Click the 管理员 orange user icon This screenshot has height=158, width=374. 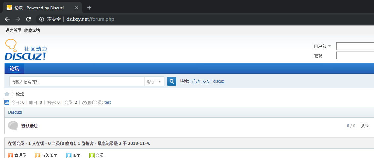11,156
